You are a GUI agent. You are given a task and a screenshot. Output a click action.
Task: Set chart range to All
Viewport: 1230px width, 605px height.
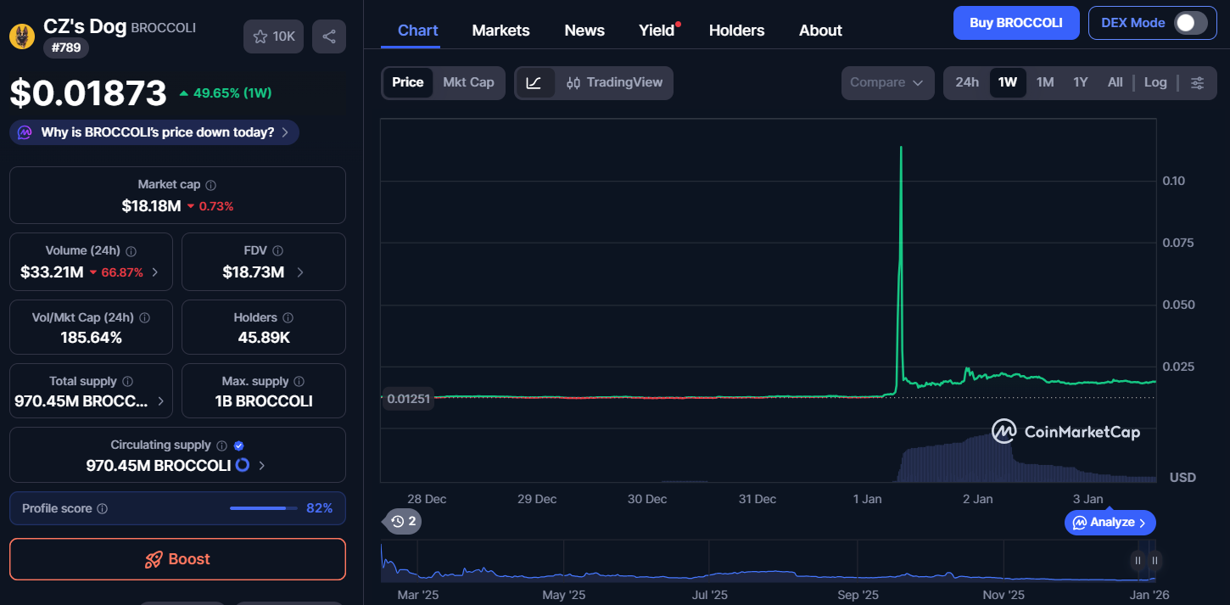(1115, 82)
